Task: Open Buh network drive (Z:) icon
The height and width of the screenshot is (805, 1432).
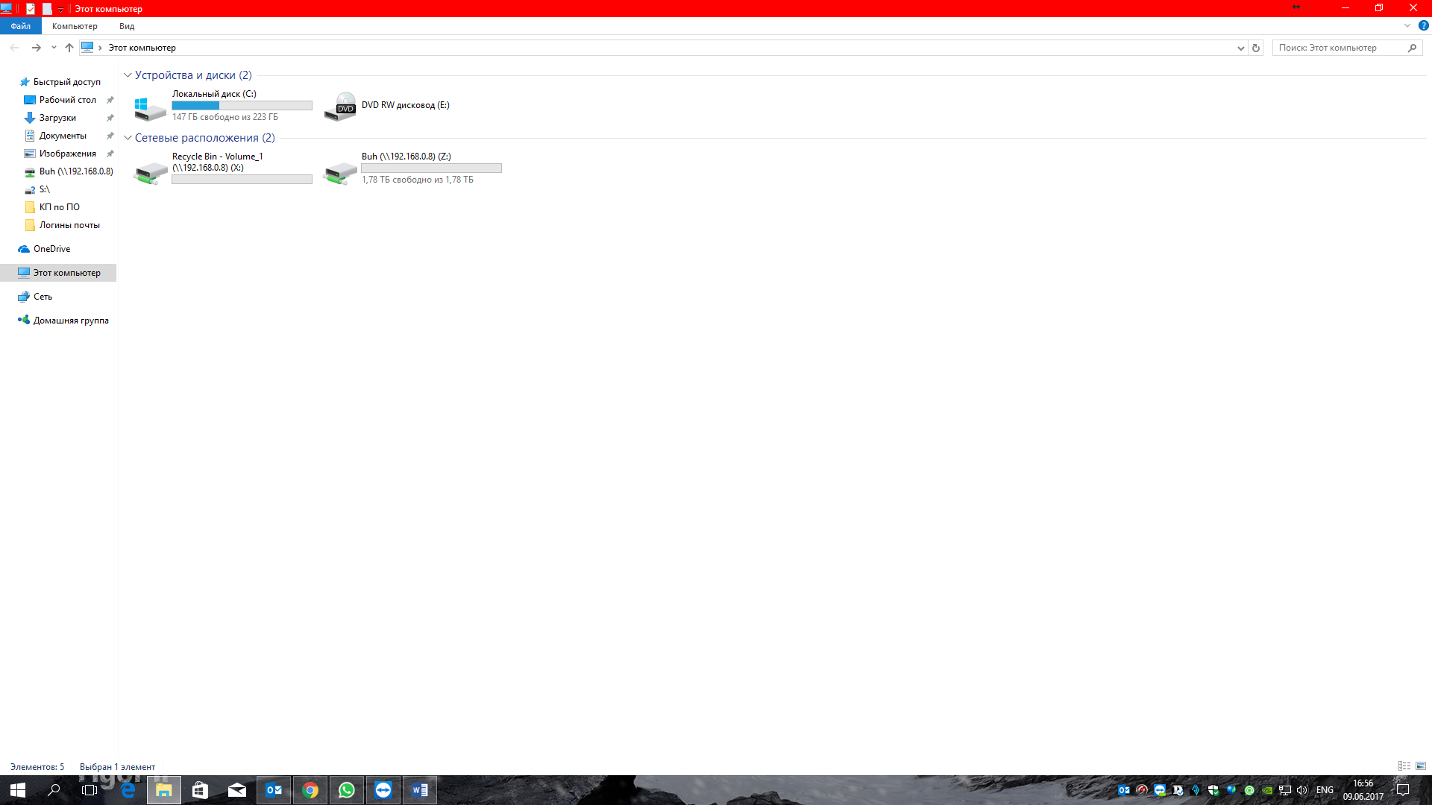Action: pos(340,172)
